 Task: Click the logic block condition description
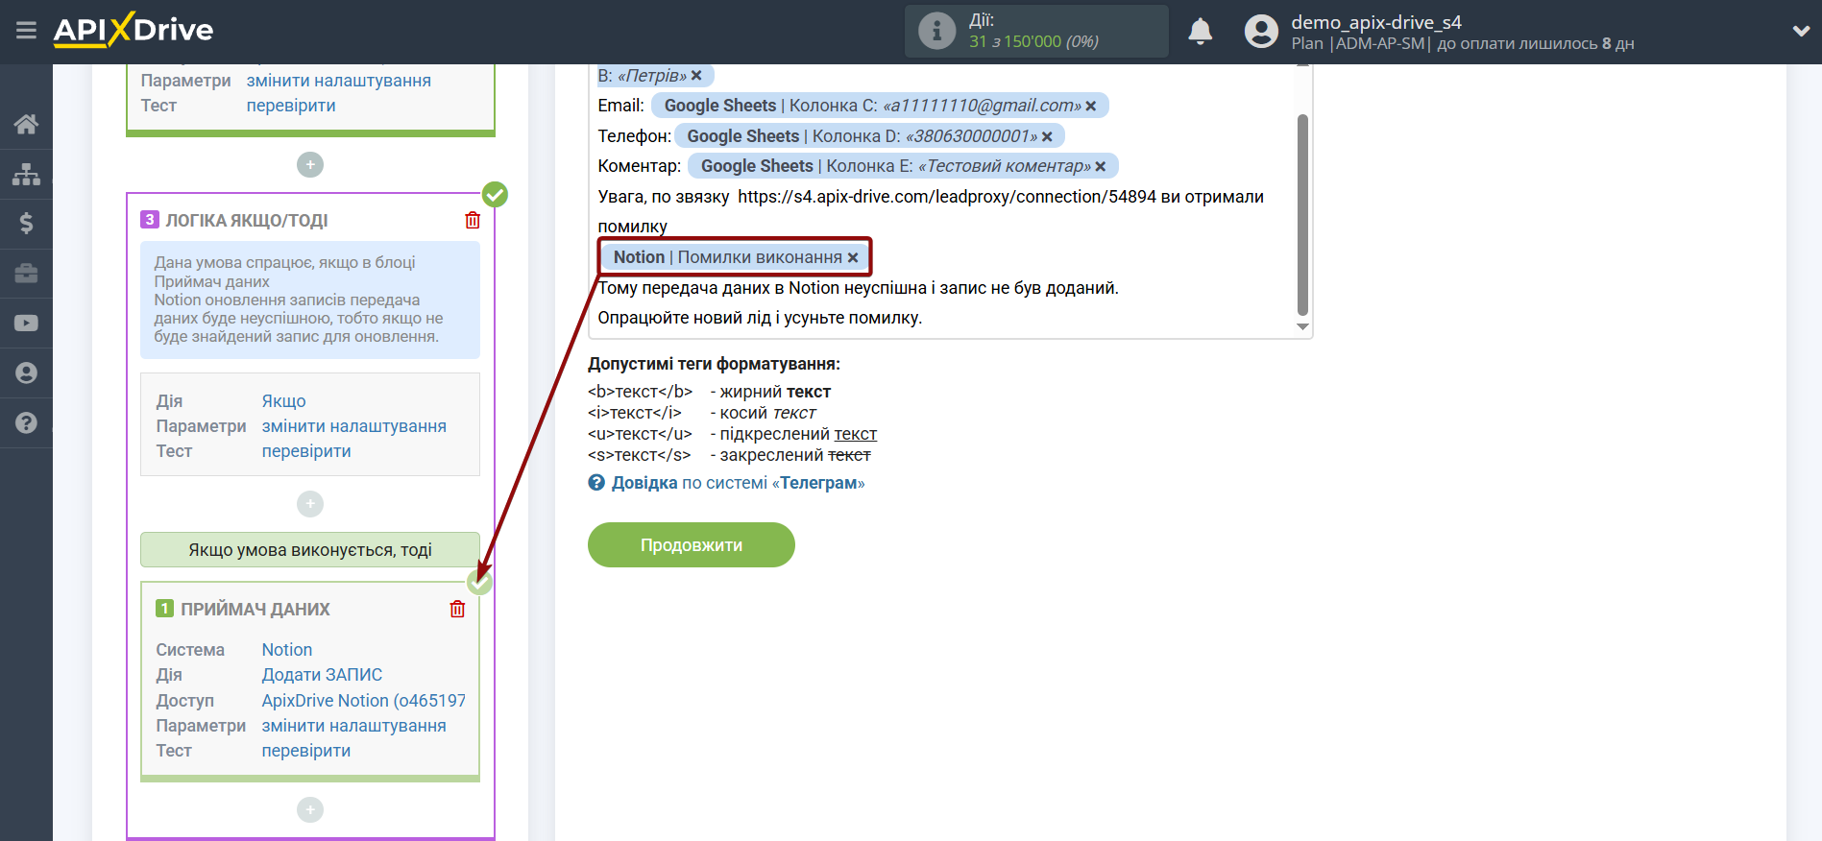(x=310, y=300)
